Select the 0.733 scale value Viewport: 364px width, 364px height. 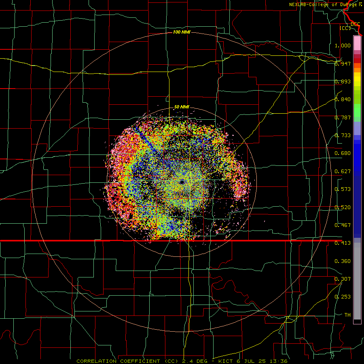pyautogui.click(x=343, y=135)
